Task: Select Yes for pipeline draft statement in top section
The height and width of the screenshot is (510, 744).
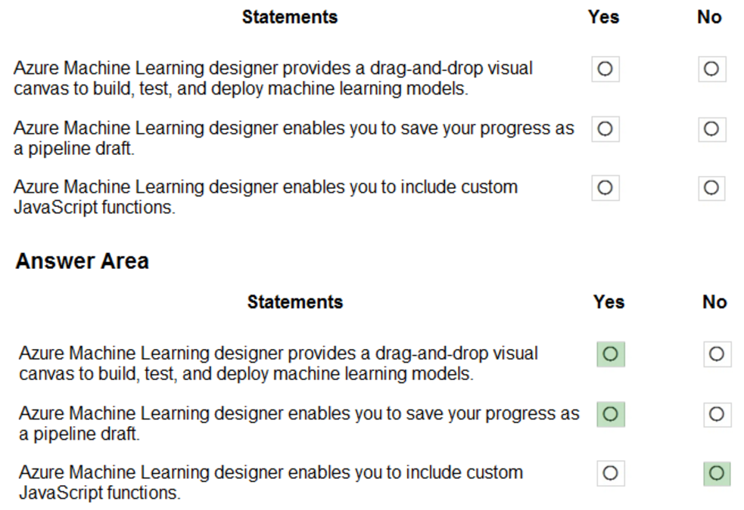Action: [605, 128]
